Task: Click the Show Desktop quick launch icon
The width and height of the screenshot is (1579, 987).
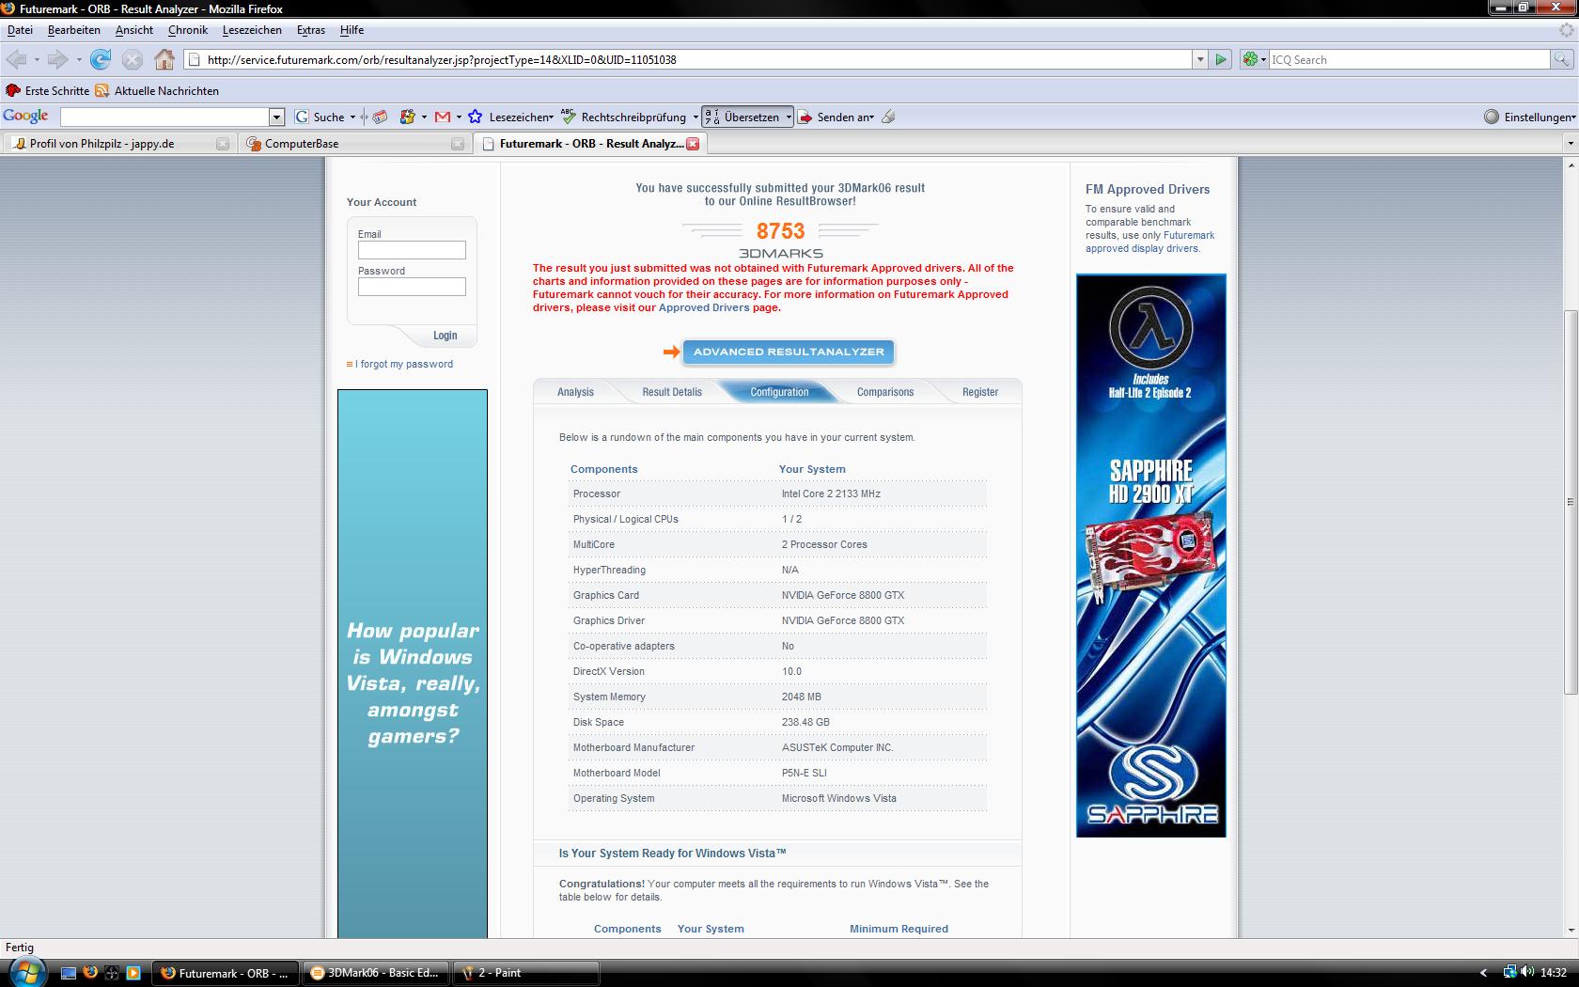Action: click(x=69, y=973)
